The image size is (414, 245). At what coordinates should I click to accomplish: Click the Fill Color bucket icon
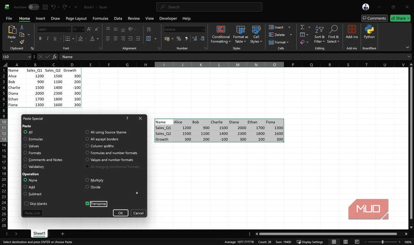[81, 38]
